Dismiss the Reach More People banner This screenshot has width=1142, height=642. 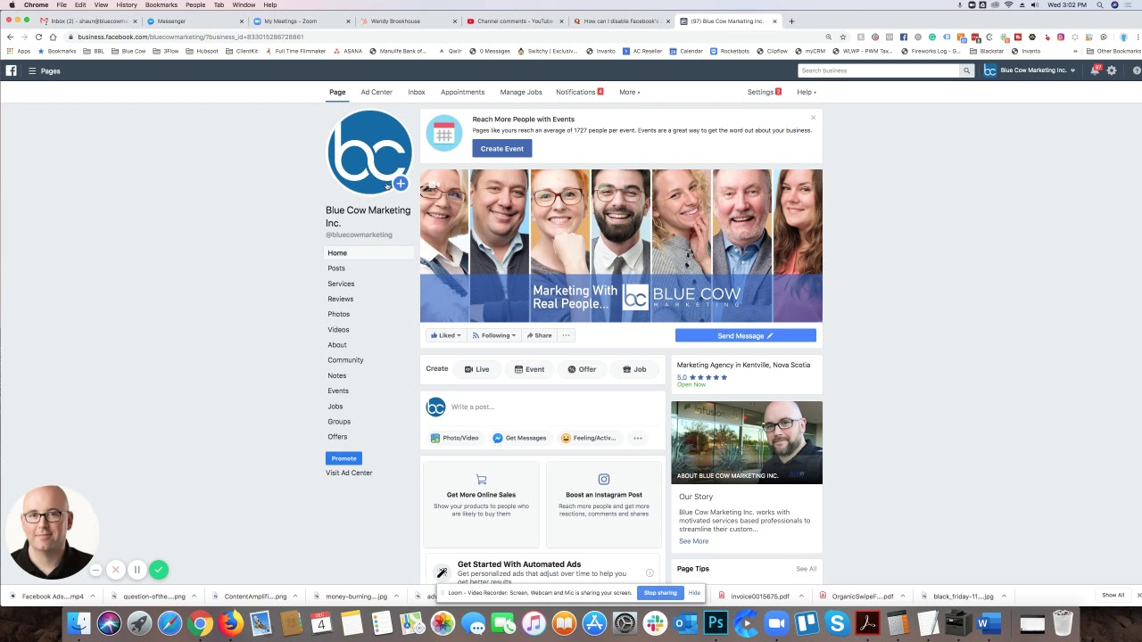click(813, 118)
